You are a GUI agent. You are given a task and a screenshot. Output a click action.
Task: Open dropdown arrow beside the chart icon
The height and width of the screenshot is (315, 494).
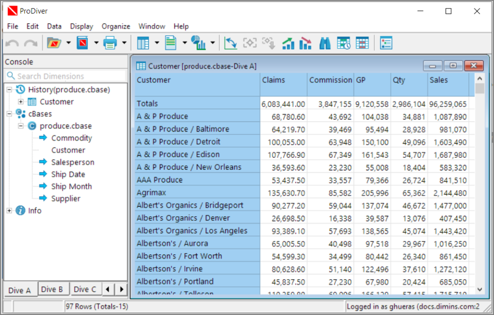click(213, 43)
